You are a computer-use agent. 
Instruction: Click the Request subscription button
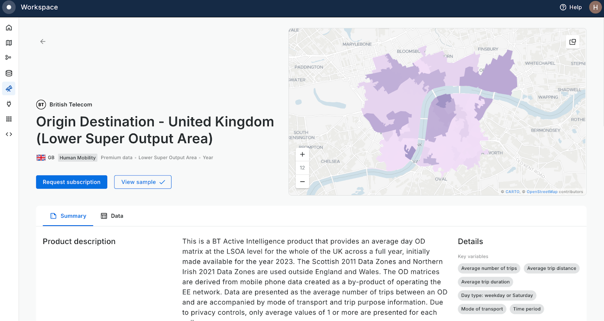point(71,182)
